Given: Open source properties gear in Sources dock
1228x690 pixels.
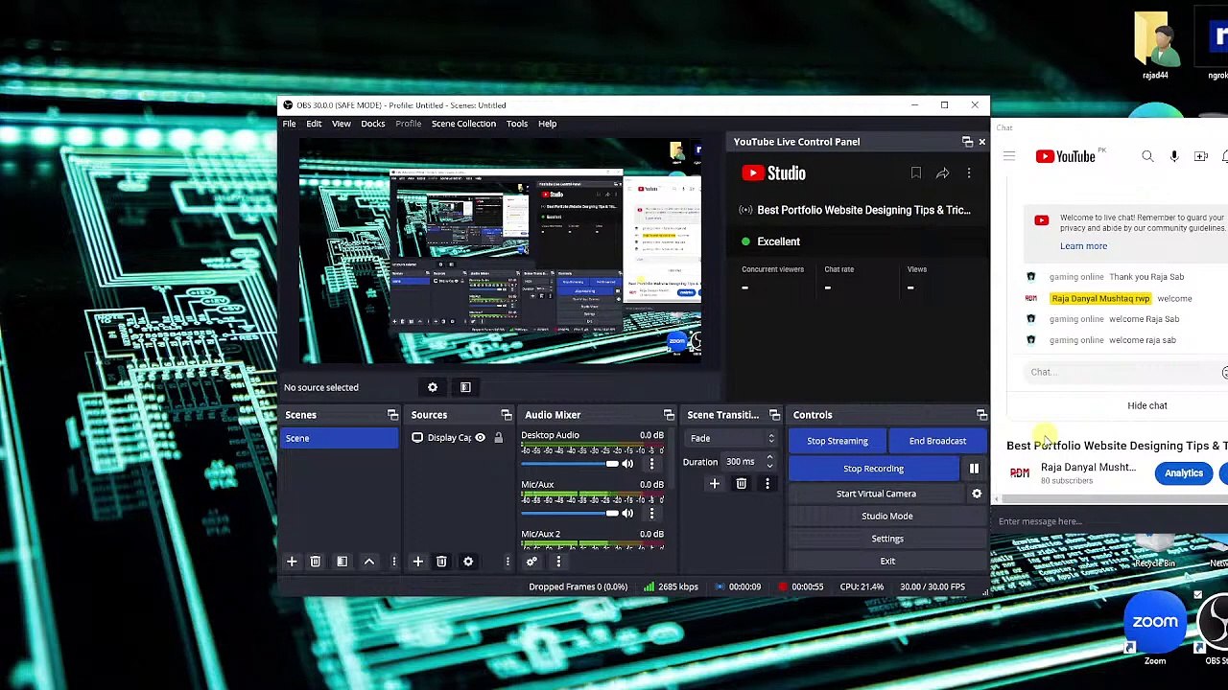Looking at the screenshot, I should coord(468,562).
